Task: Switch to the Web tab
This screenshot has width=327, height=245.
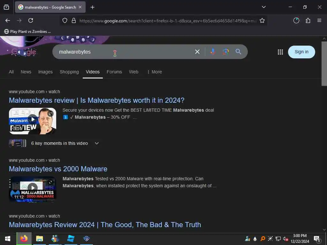Action: point(133,72)
